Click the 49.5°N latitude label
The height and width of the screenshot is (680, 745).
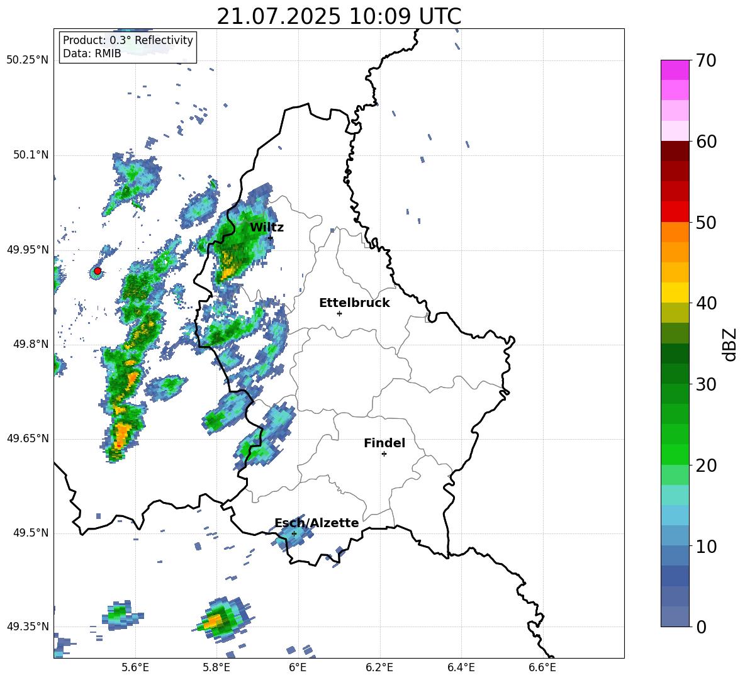click(30, 533)
